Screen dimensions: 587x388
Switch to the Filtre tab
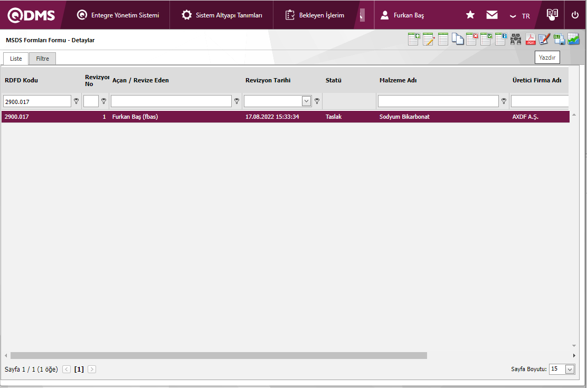[x=43, y=59]
